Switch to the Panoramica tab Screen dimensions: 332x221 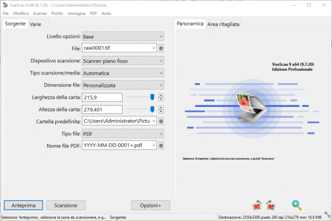click(190, 24)
